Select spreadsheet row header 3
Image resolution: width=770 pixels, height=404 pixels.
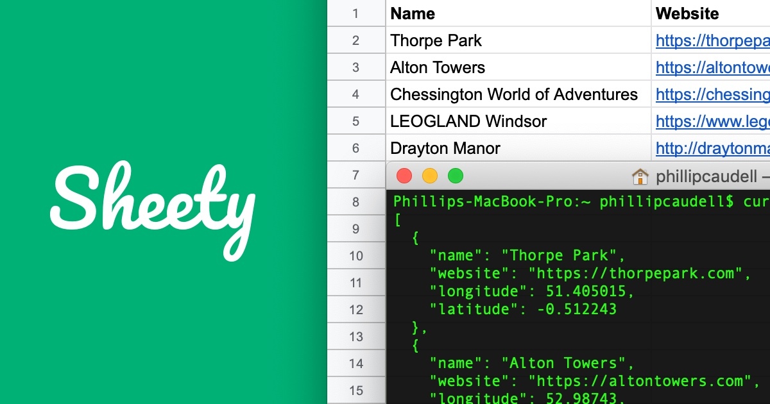[x=356, y=67]
